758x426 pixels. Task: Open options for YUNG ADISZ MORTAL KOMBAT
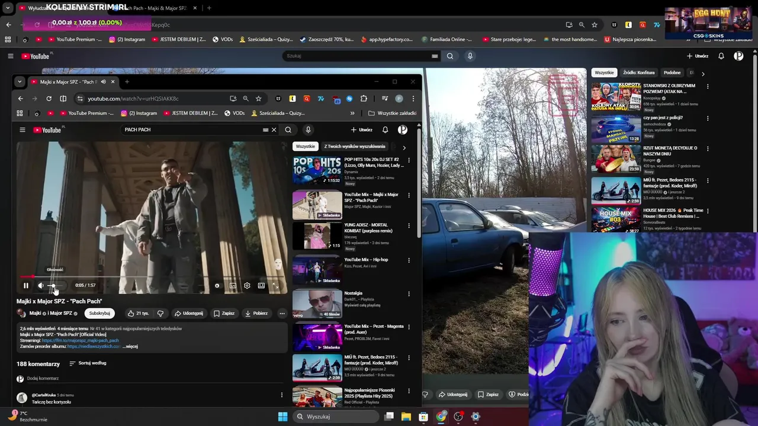tap(409, 227)
